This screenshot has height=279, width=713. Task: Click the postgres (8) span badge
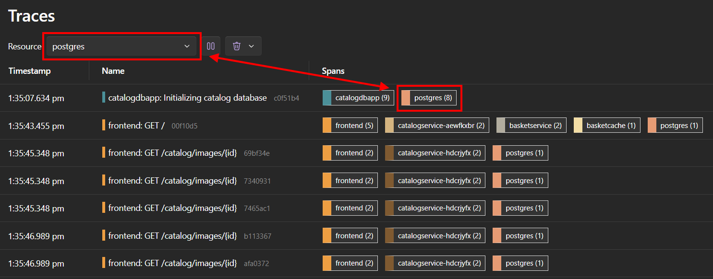(430, 97)
